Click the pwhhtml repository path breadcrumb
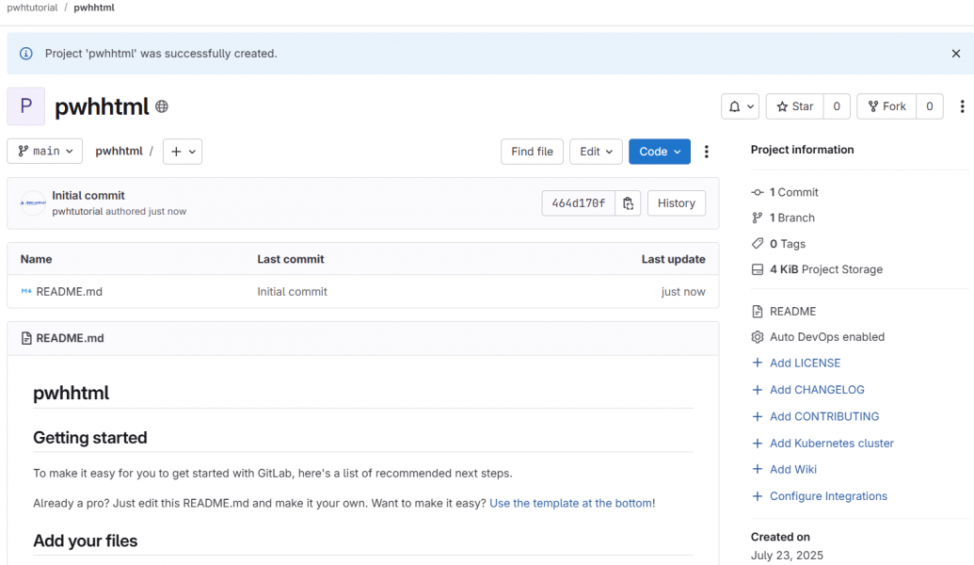 click(120, 151)
